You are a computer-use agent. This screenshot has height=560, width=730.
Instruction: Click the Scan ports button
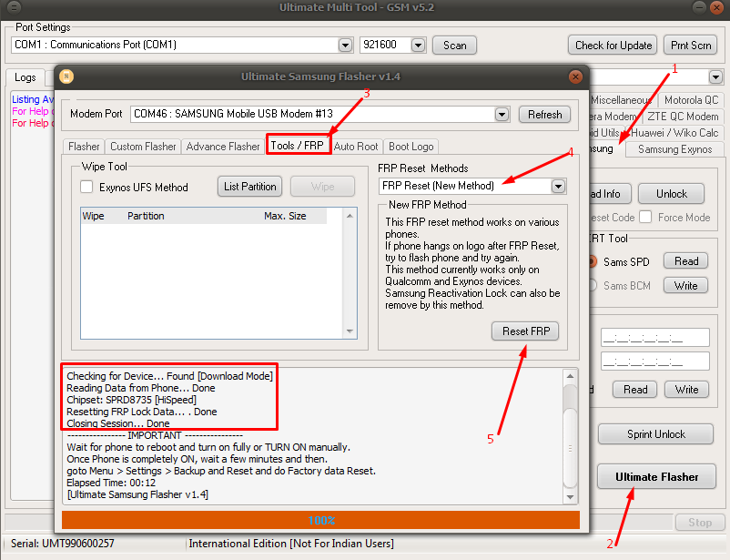click(454, 46)
